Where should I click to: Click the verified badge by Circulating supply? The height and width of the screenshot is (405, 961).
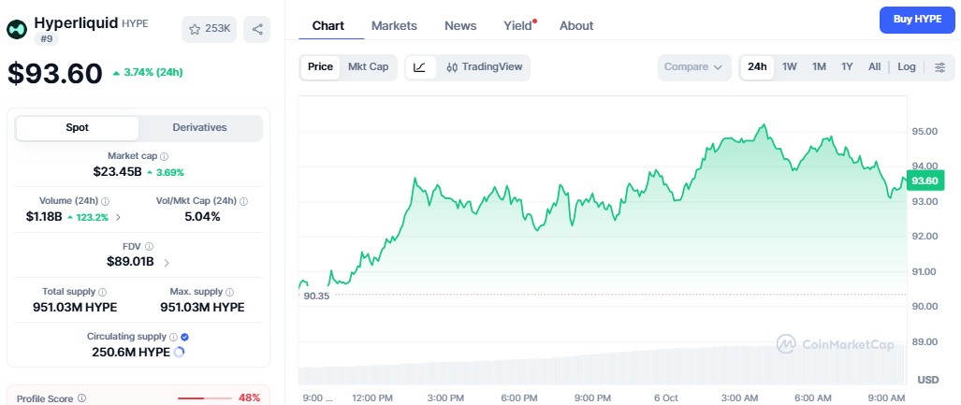click(x=185, y=337)
